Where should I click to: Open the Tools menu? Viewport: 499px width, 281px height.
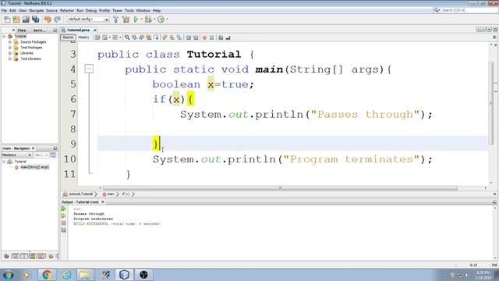pos(129,10)
